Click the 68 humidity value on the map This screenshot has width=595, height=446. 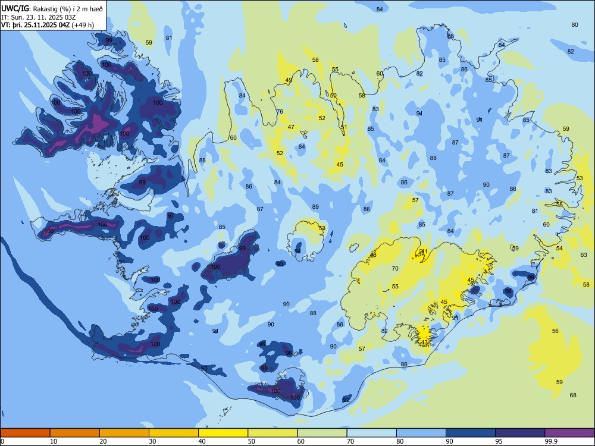click(x=573, y=395)
